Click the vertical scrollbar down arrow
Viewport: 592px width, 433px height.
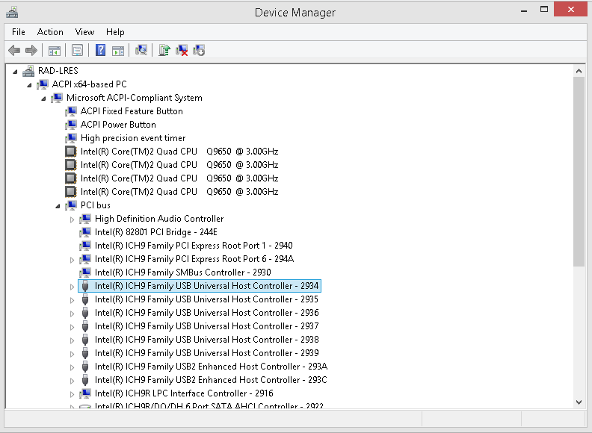click(x=579, y=401)
